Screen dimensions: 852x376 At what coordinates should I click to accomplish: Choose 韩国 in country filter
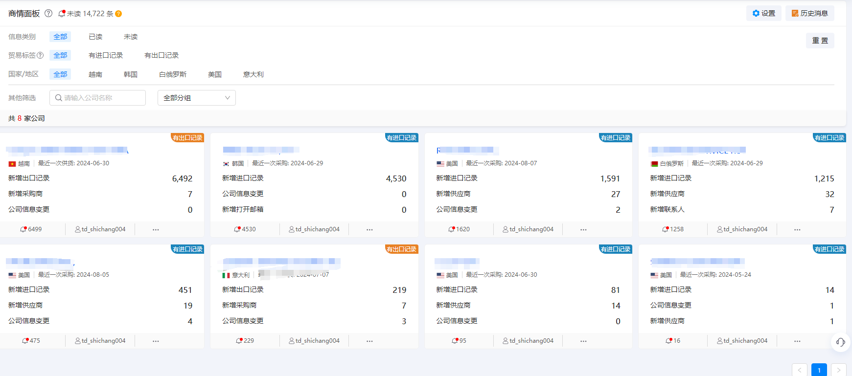coord(131,74)
